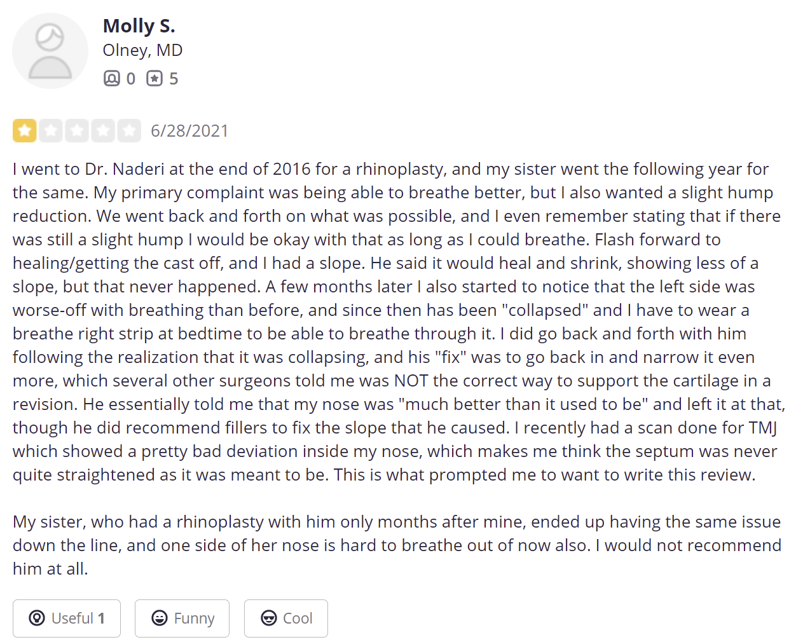
Task: Vote the review as Funny
Action: pyautogui.click(x=182, y=618)
